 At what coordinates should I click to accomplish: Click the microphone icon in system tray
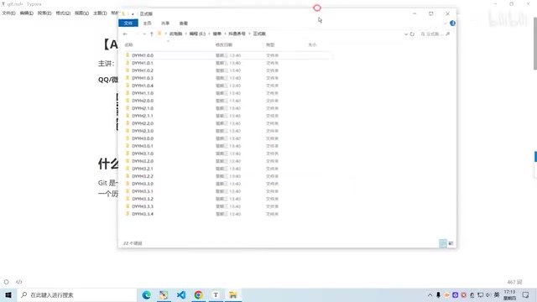click(438, 294)
